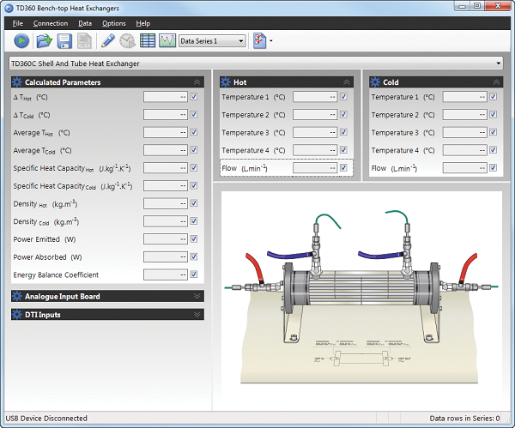Click the clock timer icon in toolbar
Screen dimensions: 515x428
point(127,40)
